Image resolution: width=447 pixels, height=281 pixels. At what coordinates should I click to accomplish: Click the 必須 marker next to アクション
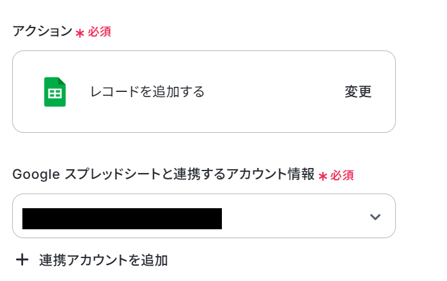tap(99, 31)
